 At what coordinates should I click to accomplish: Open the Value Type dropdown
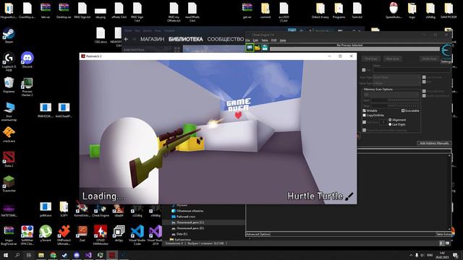pos(396,84)
